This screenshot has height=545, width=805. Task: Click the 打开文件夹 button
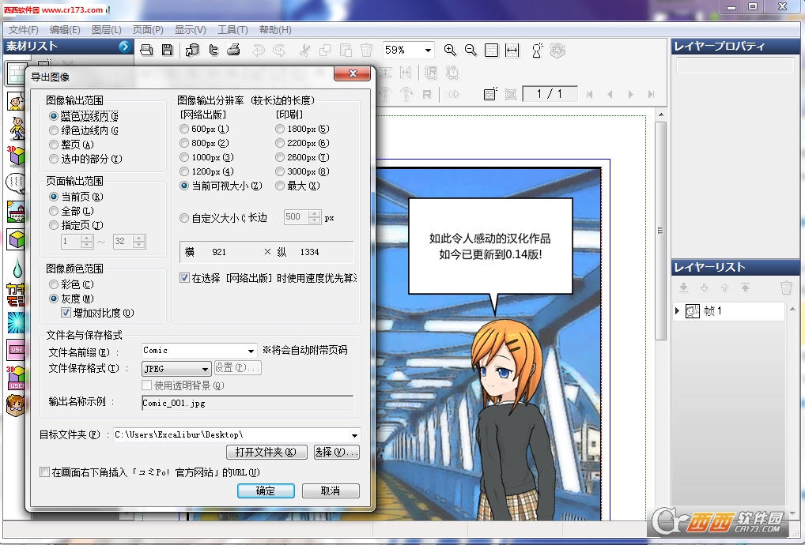click(x=266, y=453)
